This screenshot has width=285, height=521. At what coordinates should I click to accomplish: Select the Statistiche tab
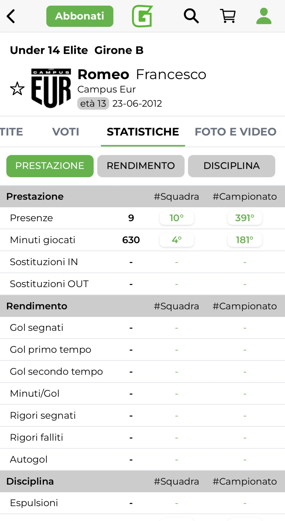[x=143, y=132]
